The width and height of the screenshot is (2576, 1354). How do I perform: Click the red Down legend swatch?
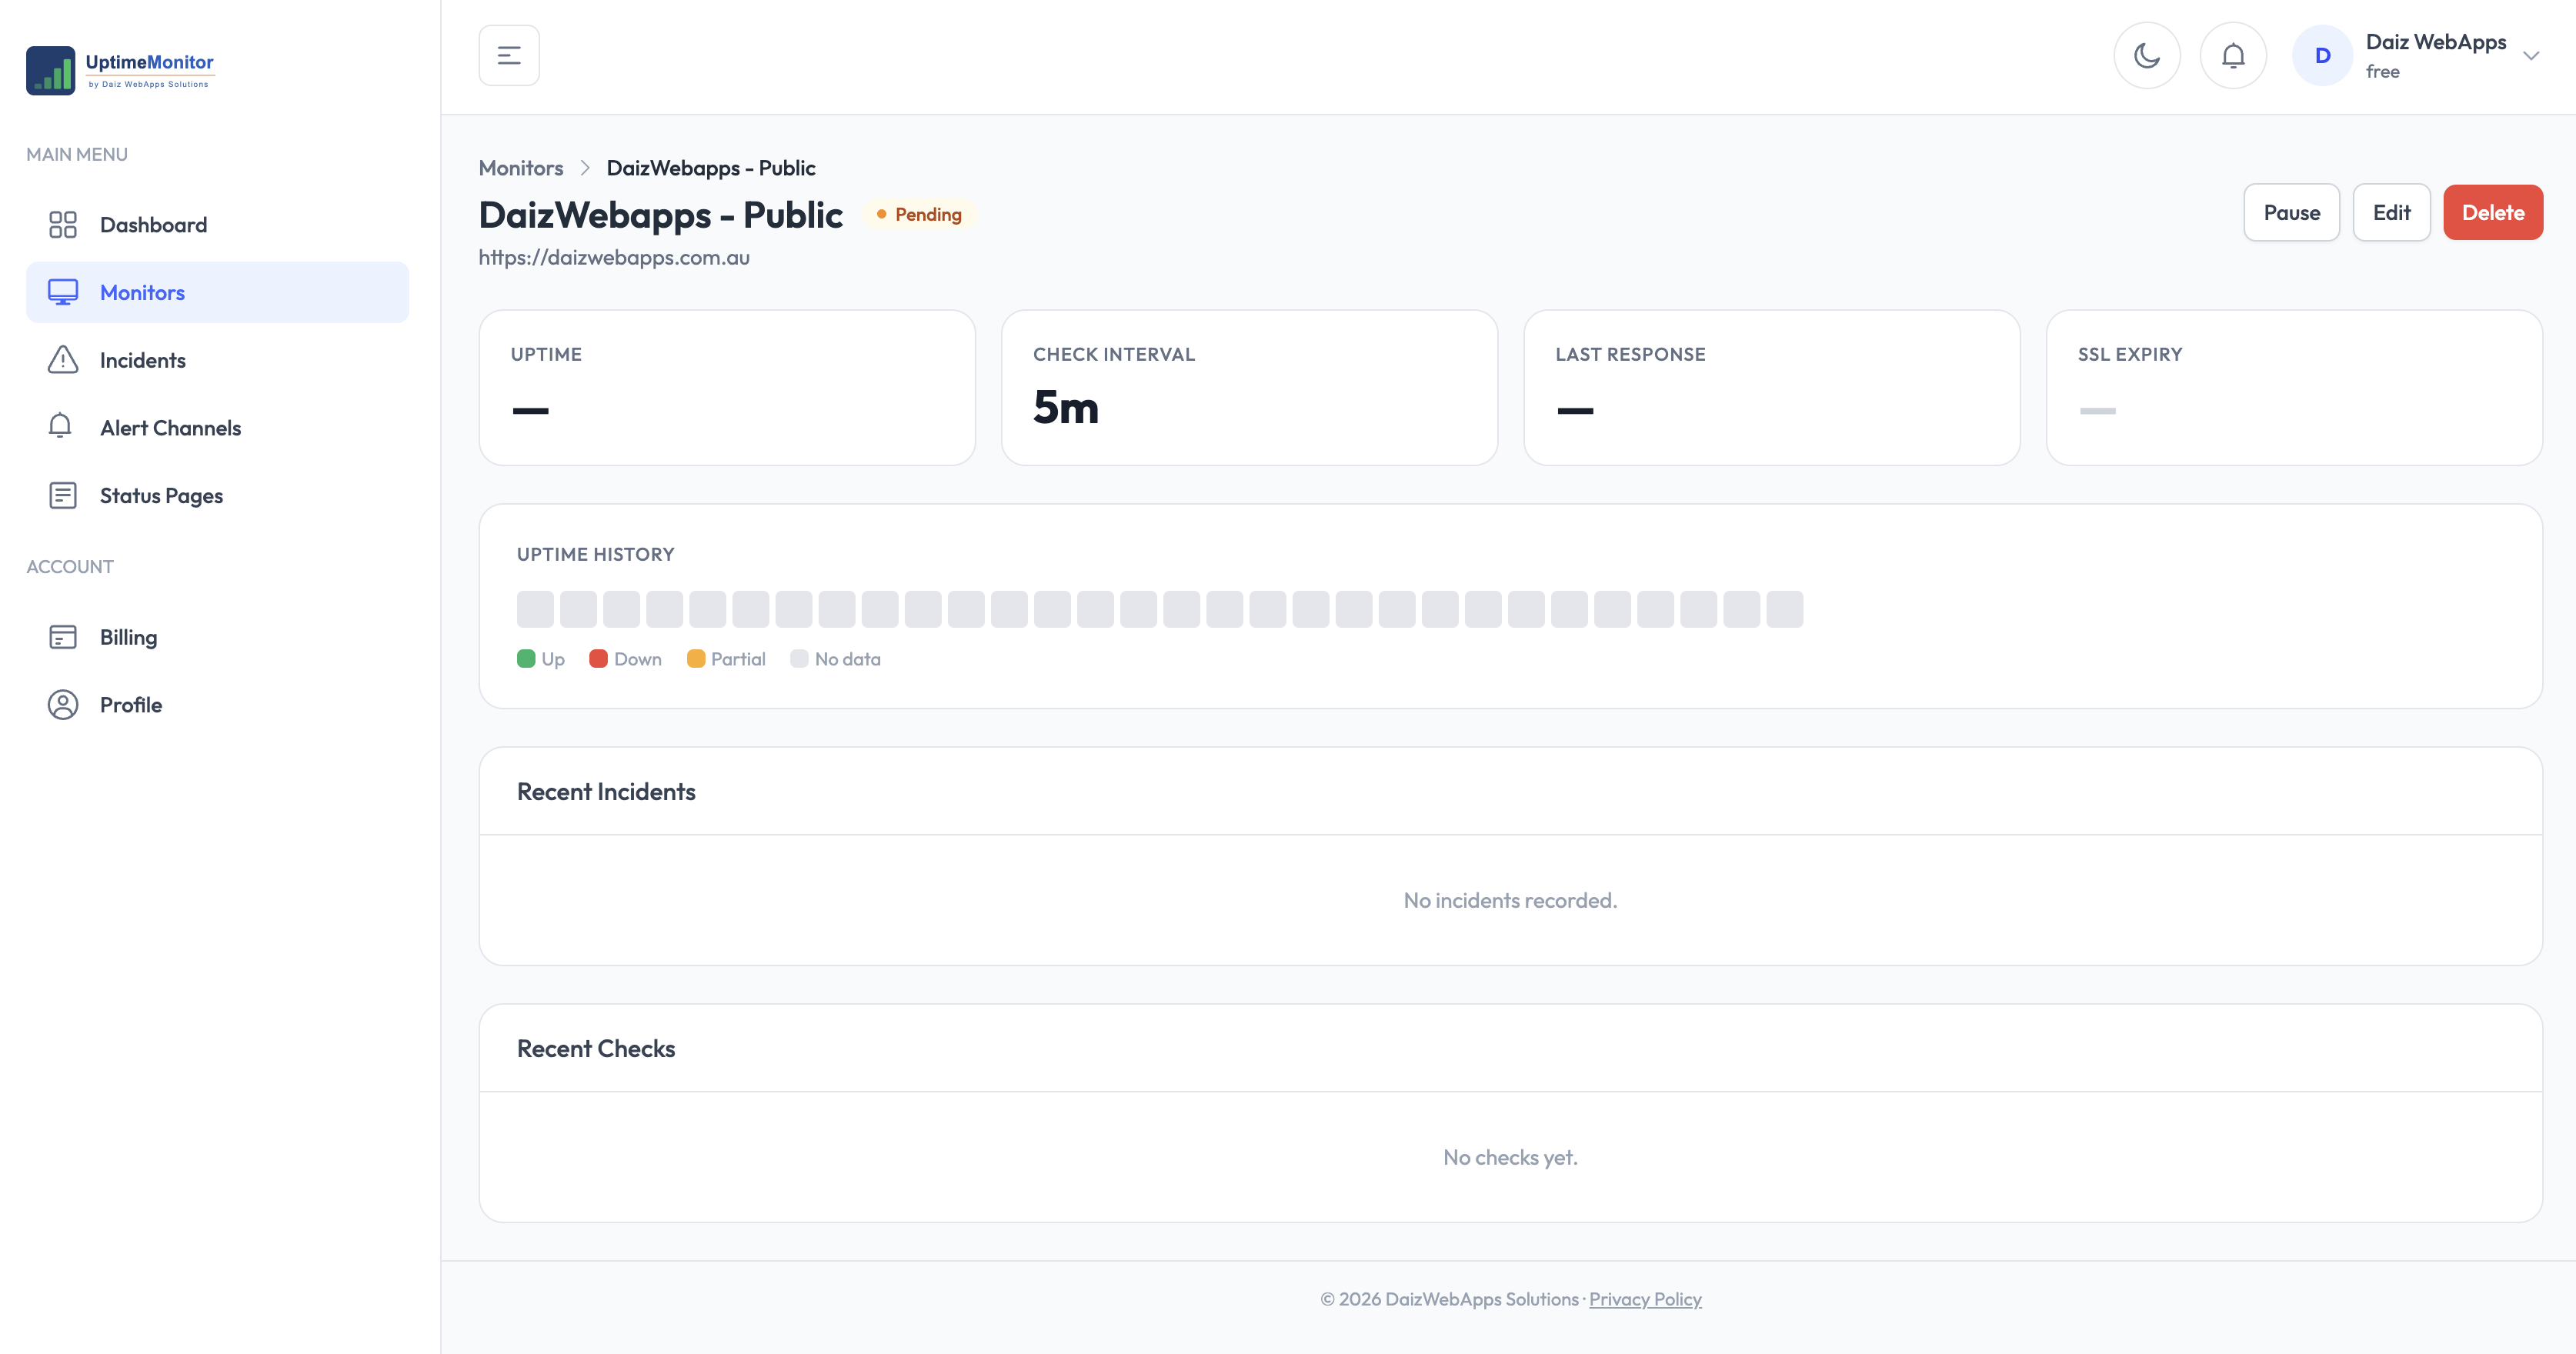(x=598, y=659)
